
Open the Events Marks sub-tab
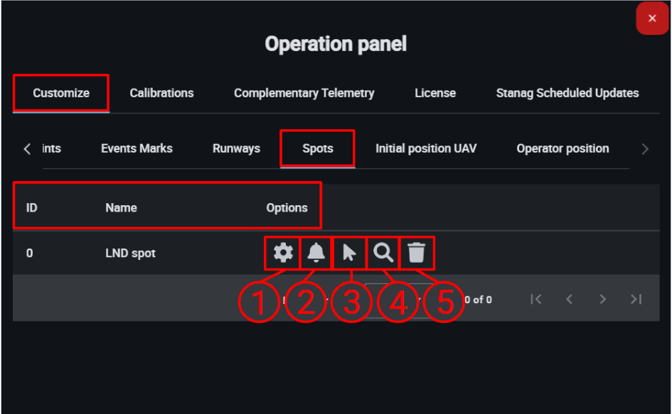click(137, 148)
